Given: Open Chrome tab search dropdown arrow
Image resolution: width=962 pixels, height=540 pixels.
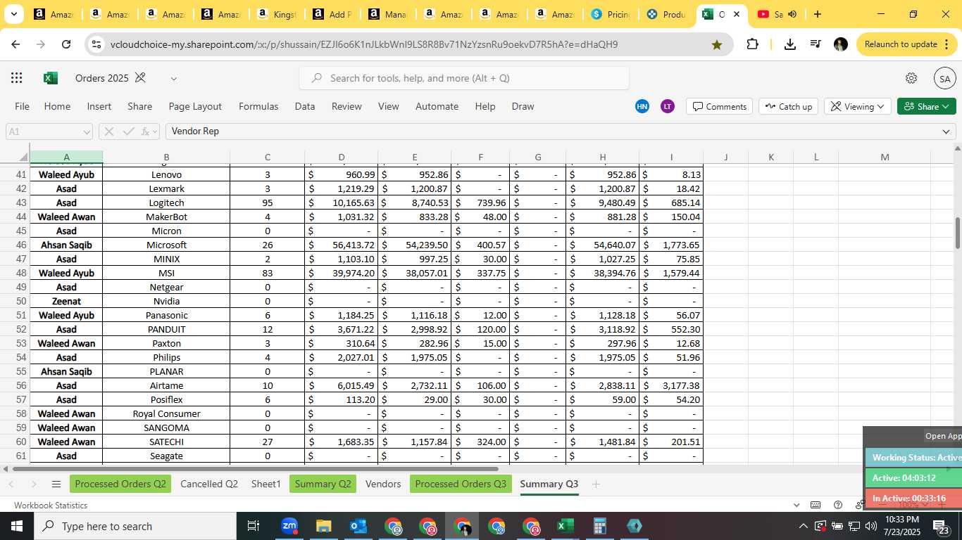Looking at the screenshot, I should pos(13,14).
